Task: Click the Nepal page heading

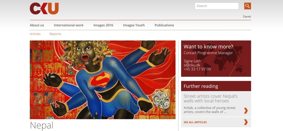Action: click(x=42, y=125)
